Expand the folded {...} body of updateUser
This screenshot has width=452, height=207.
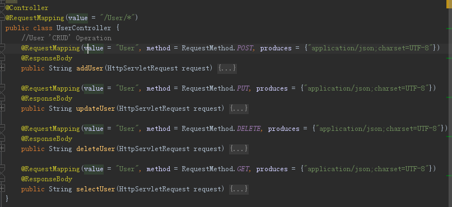(x=239, y=109)
